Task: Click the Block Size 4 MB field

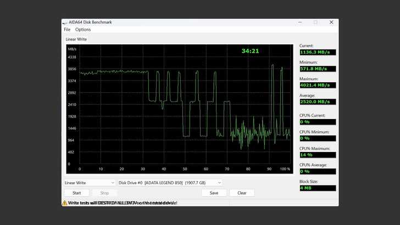Action: [x=317, y=188]
